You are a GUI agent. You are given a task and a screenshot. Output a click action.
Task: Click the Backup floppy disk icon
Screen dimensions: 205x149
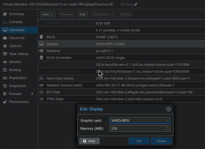(5, 70)
